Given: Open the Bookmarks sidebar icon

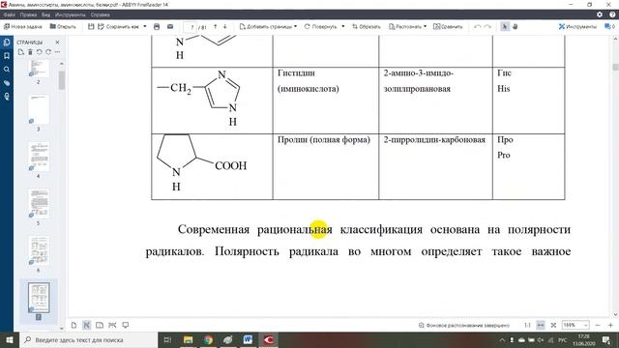Looking at the screenshot, I should click(7, 56).
